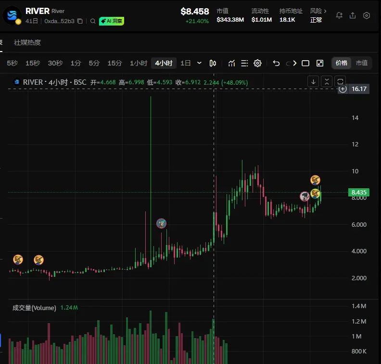The image size is (381, 364).
Task: Toggle rectangle layout icon in toolbar
Action: tap(305, 63)
